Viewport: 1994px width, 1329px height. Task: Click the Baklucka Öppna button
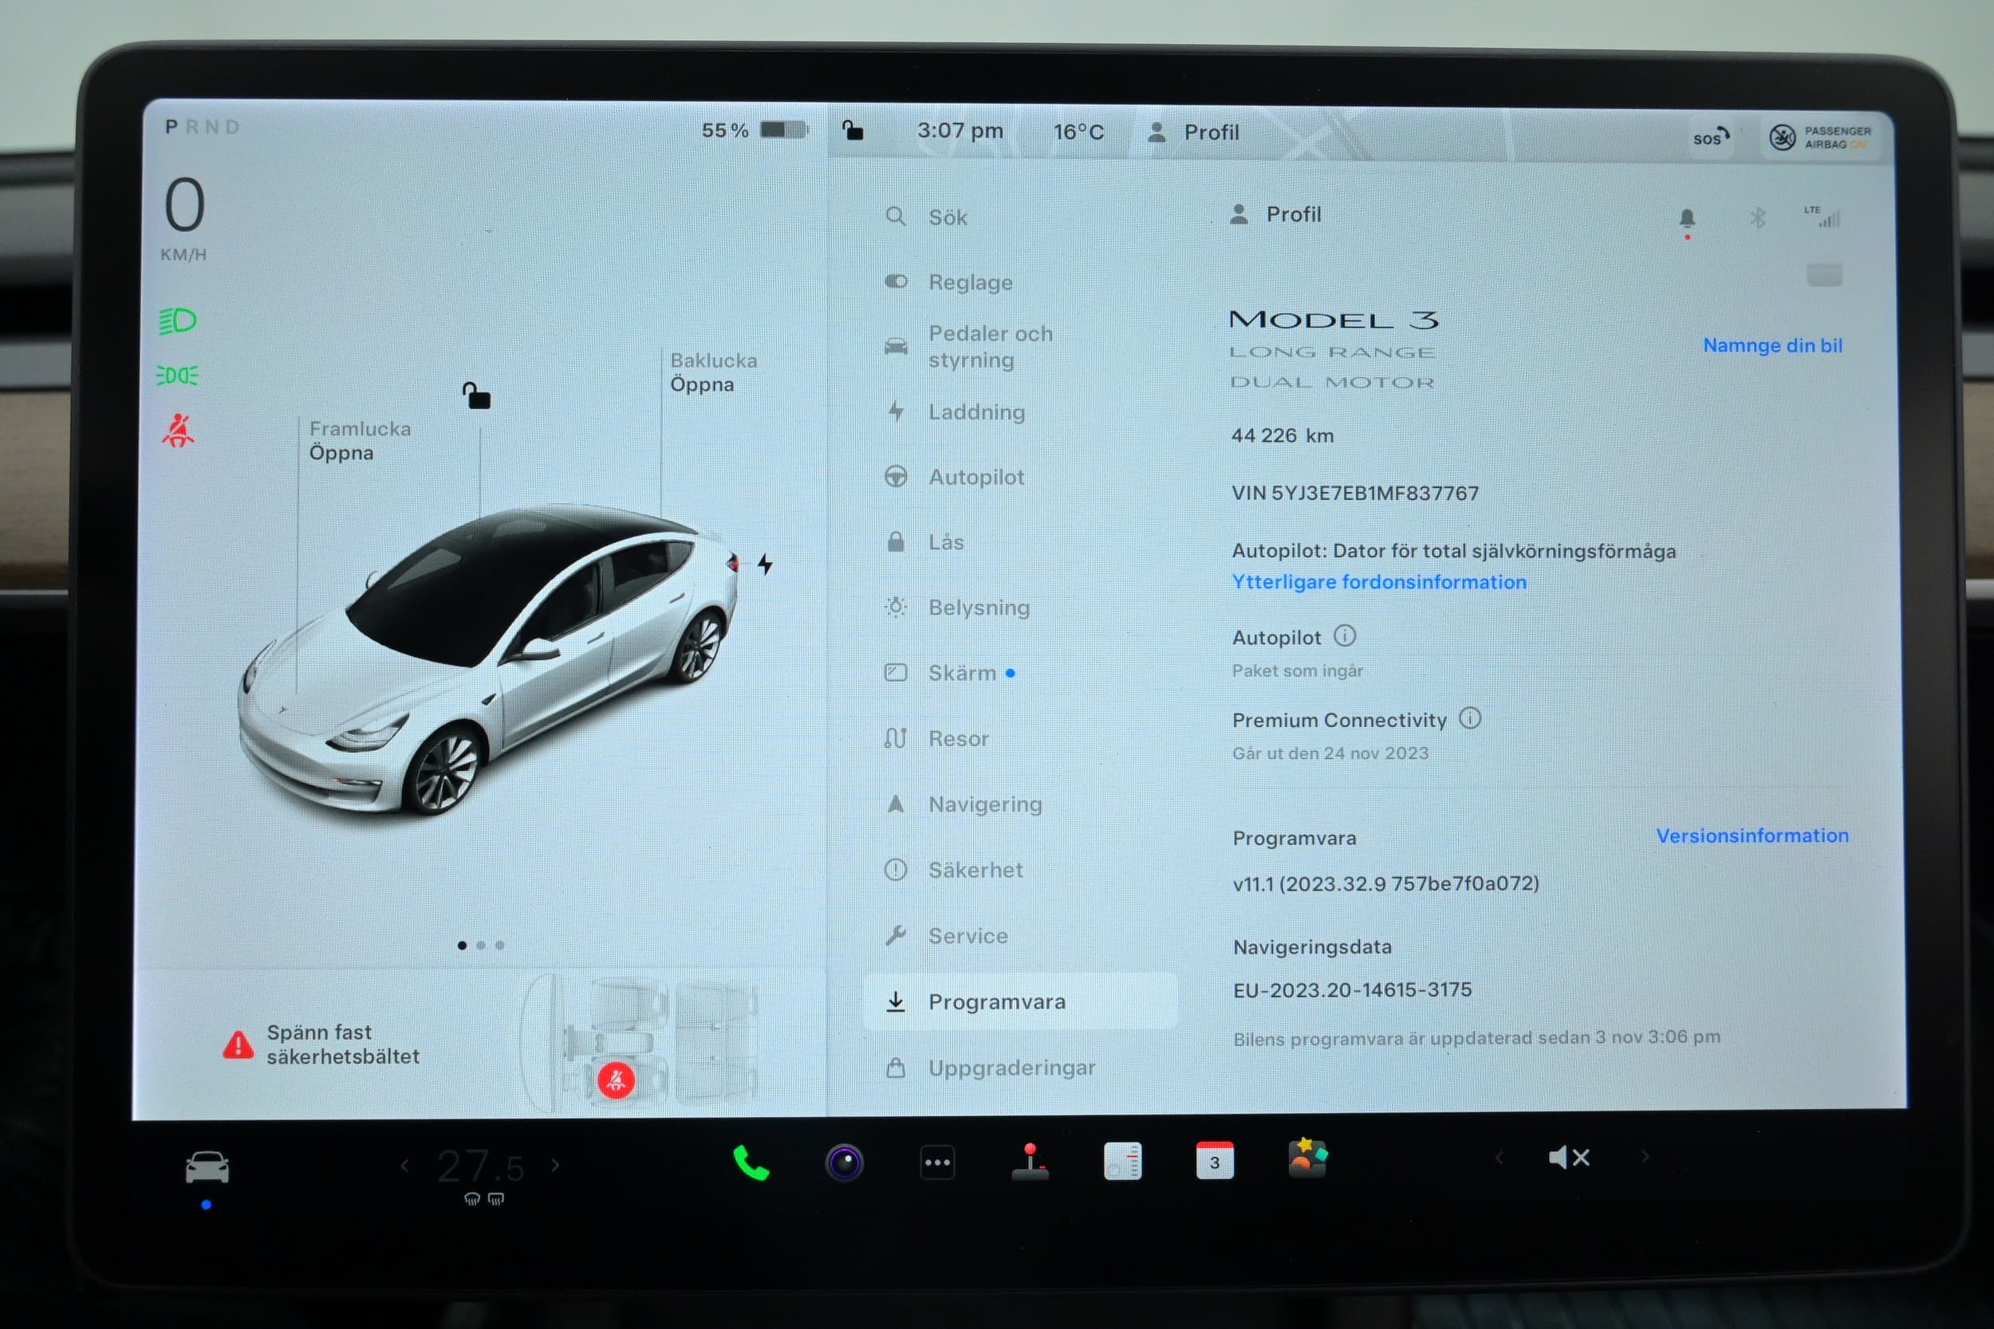coord(713,372)
